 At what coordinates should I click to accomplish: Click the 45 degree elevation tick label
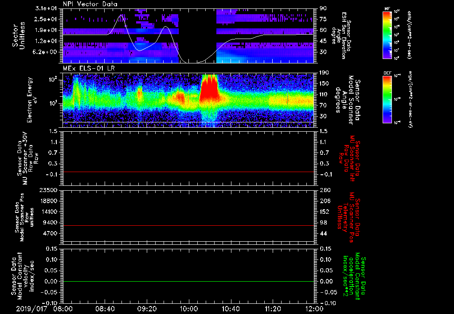pyautogui.click(x=323, y=41)
